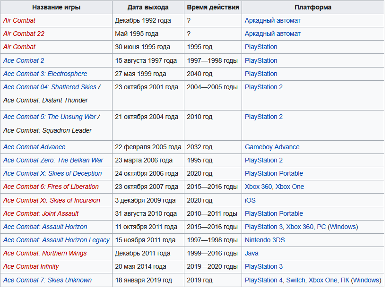
Task: Open Ace Combat: Joint Assault link
Action: click(41, 214)
